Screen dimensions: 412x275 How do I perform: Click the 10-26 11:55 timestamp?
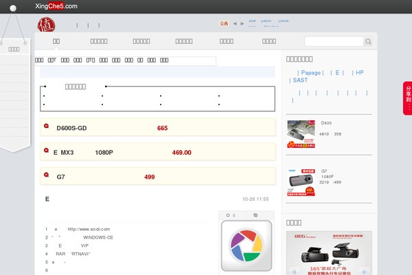click(255, 199)
